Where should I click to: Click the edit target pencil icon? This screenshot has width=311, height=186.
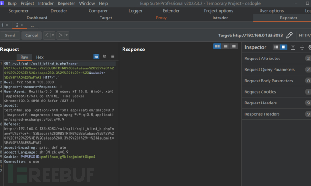tap(289, 35)
